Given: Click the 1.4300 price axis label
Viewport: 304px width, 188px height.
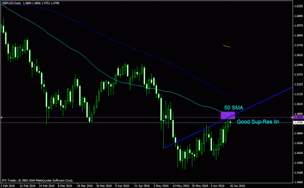Looking at the screenshot, I should (299, 163).
